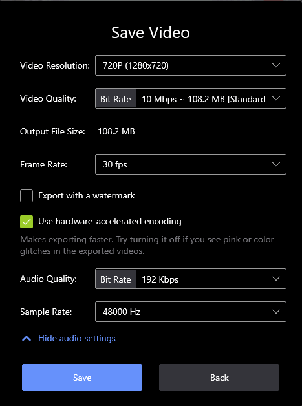Click the chevron arrow in Frame Rate box
Viewport: 302px width, 406px height.
(x=276, y=164)
